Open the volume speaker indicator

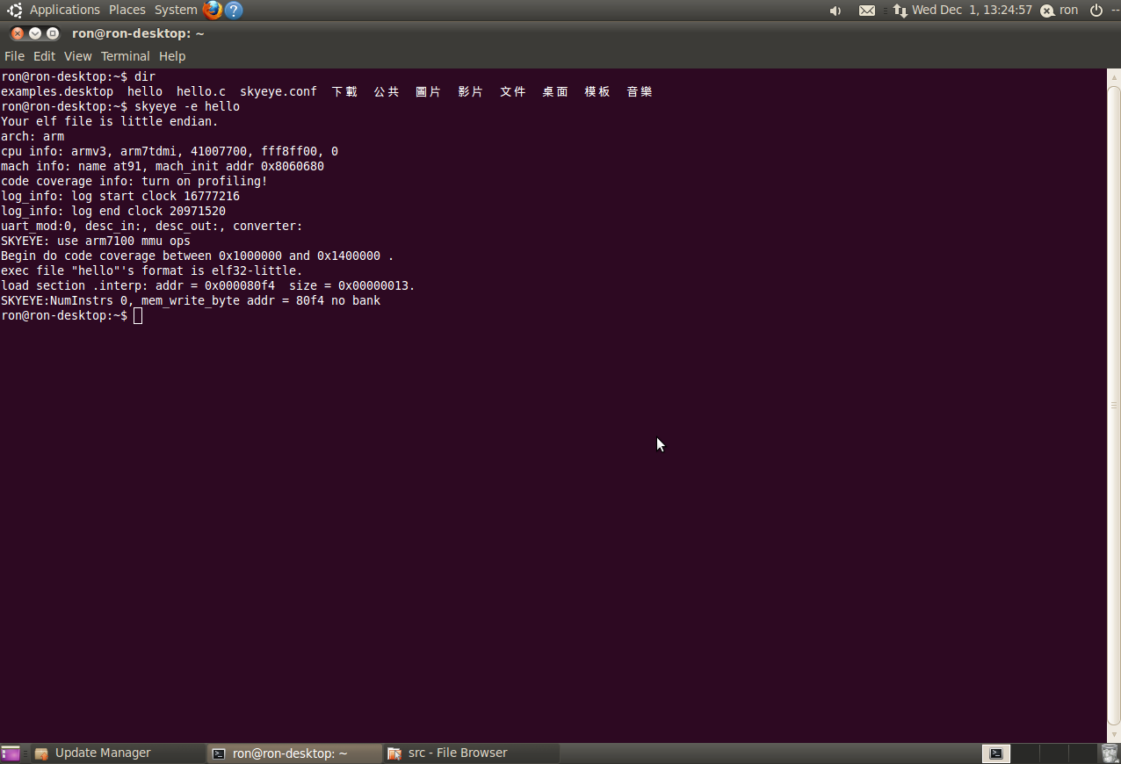click(x=835, y=11)
